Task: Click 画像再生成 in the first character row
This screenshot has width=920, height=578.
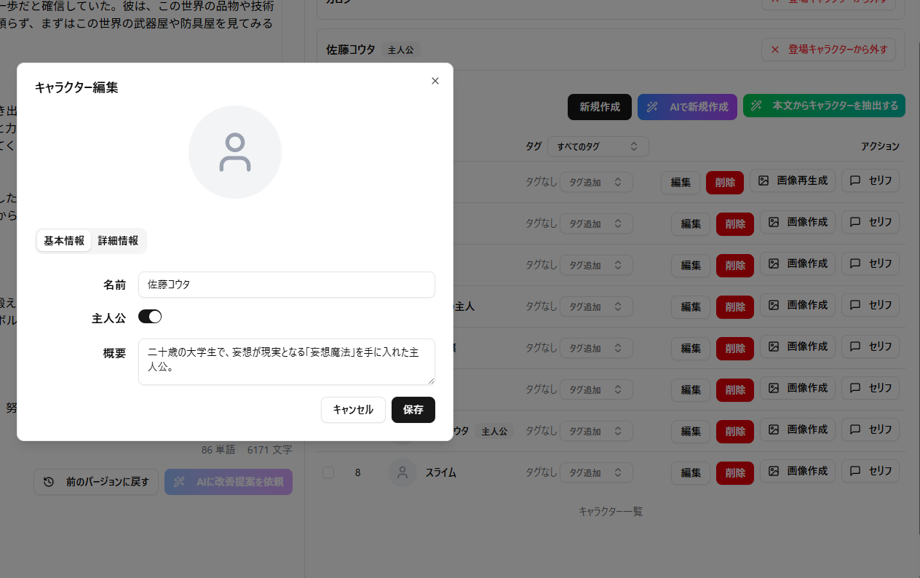Action: pos(793,181)
